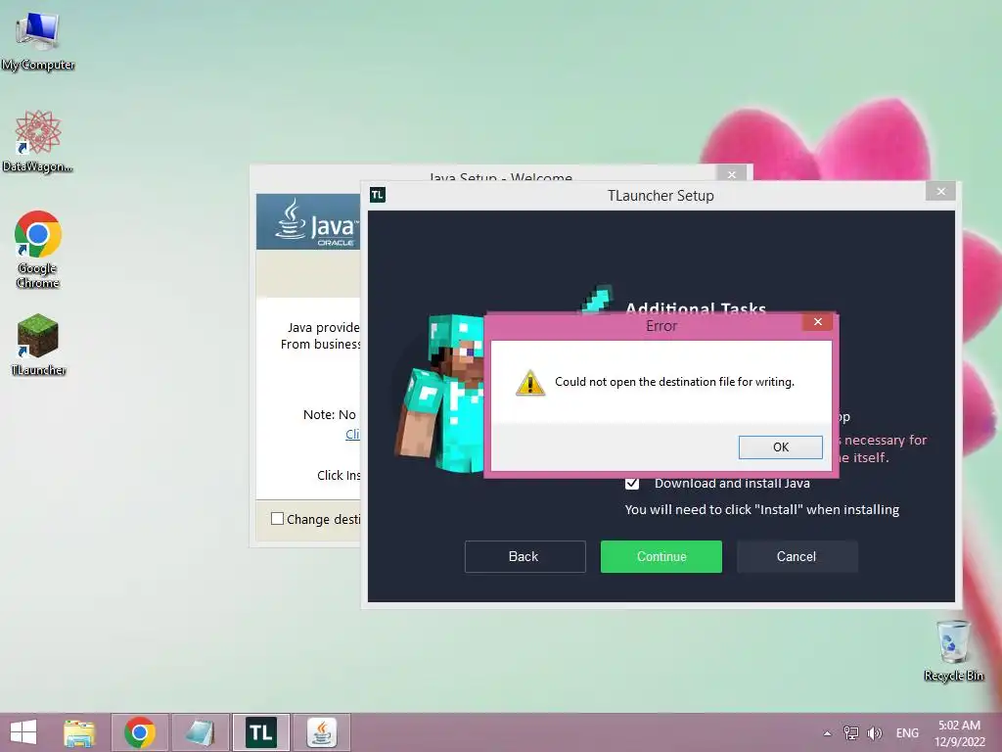
Task: Show hidden tray icons arrow
Action: click(x=828, y=733)
